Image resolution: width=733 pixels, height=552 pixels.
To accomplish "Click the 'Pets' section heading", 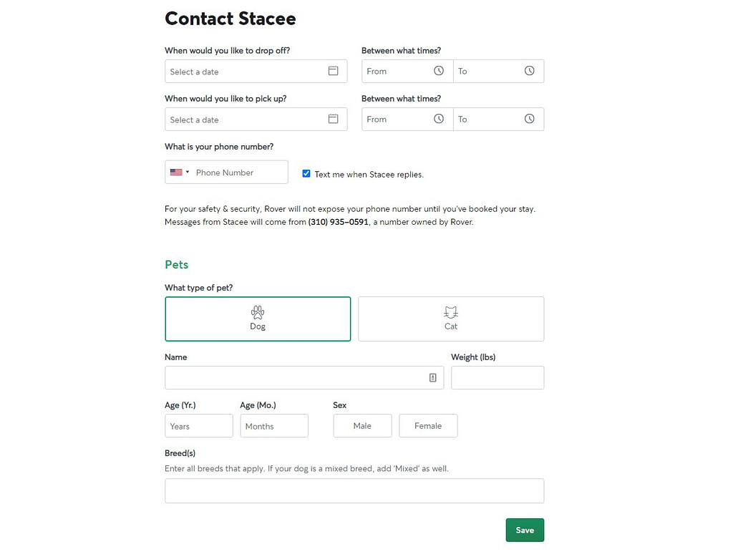I will 177,265.
